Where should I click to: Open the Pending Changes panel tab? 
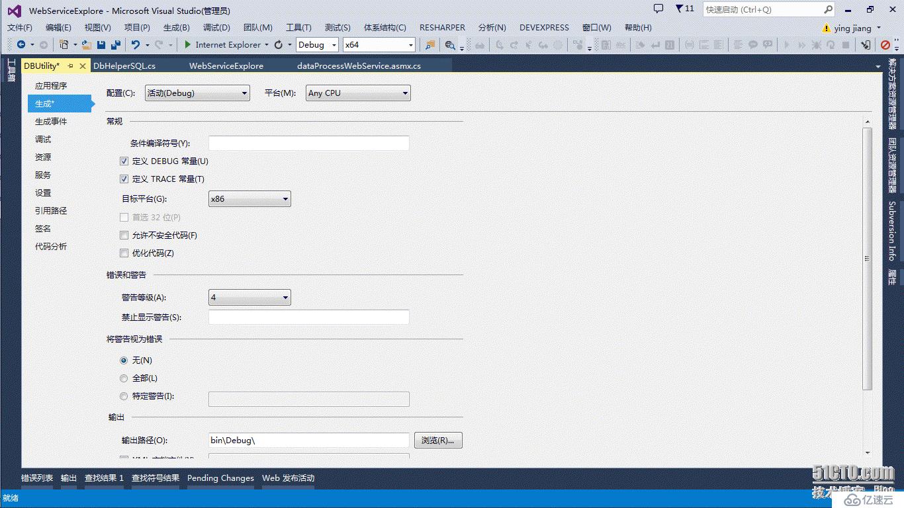click(x=220, y=478)
